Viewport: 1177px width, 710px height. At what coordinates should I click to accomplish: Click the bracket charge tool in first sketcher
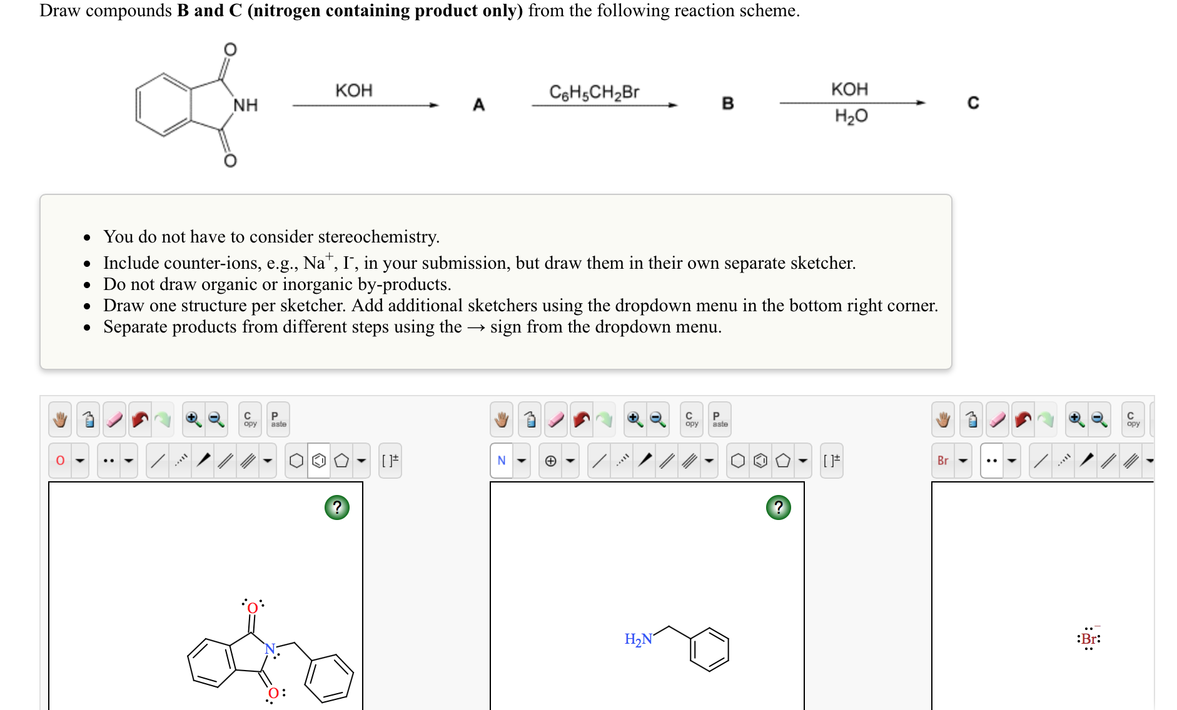click(390, 461)
